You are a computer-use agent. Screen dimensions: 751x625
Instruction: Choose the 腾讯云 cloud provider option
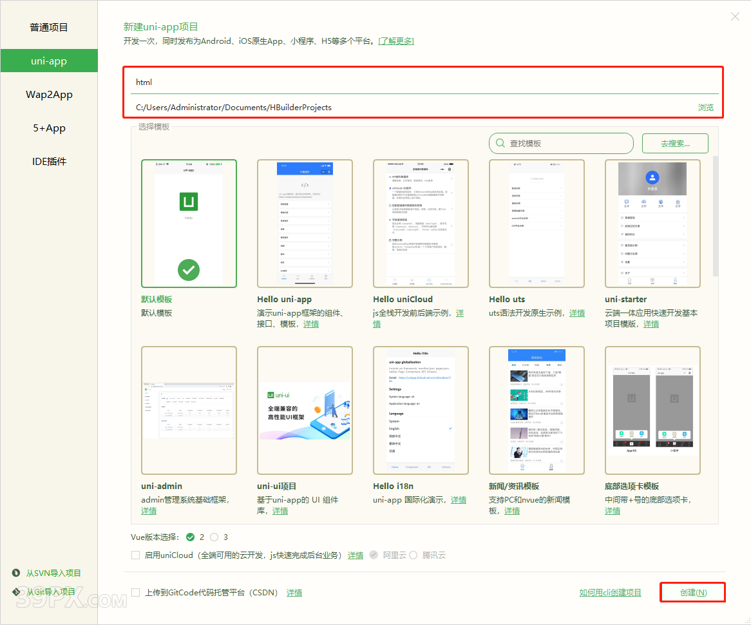coord(413,555)
